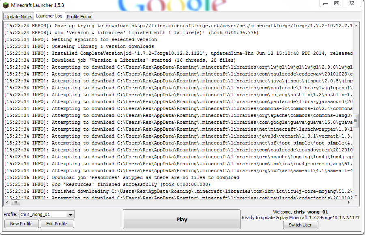The image size is (365, 235).
Task: Click log line mentioning lwjgl\2.9.0
Action: pos(178,67)
